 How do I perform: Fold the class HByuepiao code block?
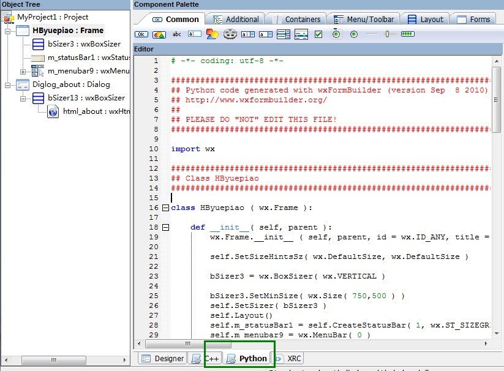pos(165,208)
